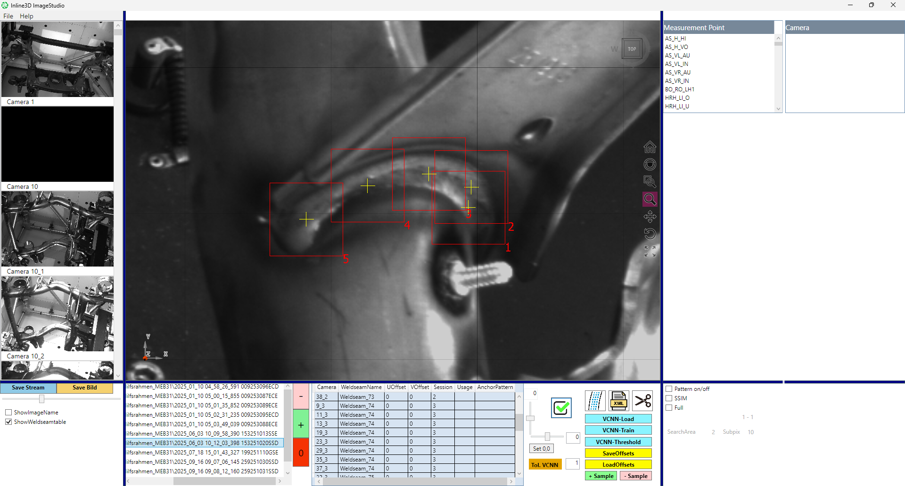This screenshot has height=486, width=905.
Task: Select the zoom-to-window tool icon
Action: click(650, 182)
